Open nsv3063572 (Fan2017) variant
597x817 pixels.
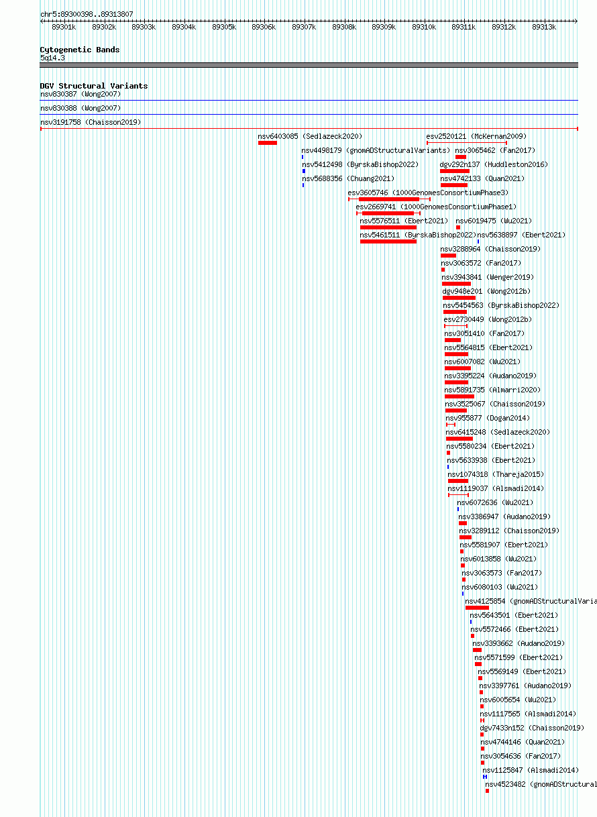(x=481, y=263)
